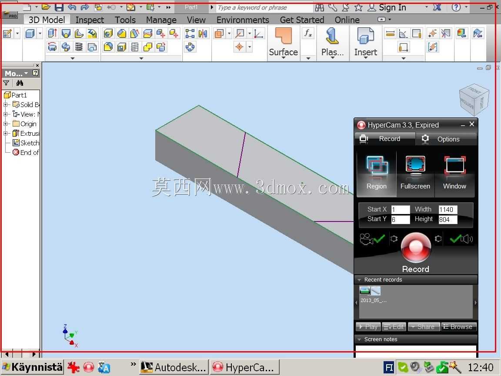Open the Get Started tab
This screenshot has height=376, width=501.
302,20
